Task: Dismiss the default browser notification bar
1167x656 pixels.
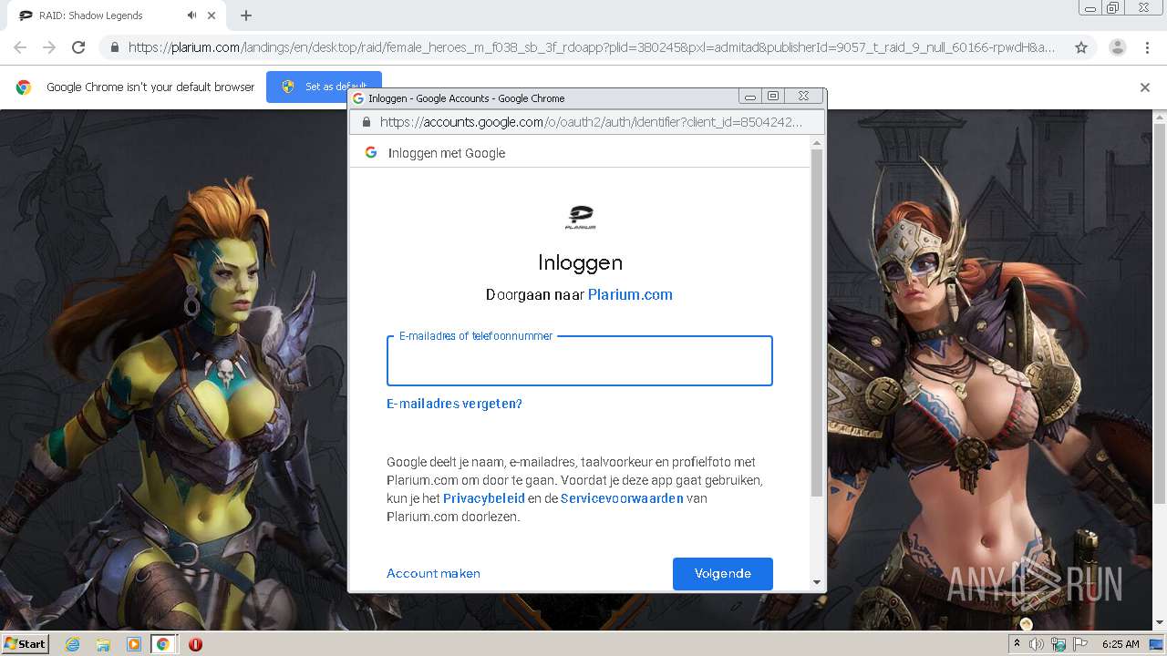Action: click(1145, 87)
